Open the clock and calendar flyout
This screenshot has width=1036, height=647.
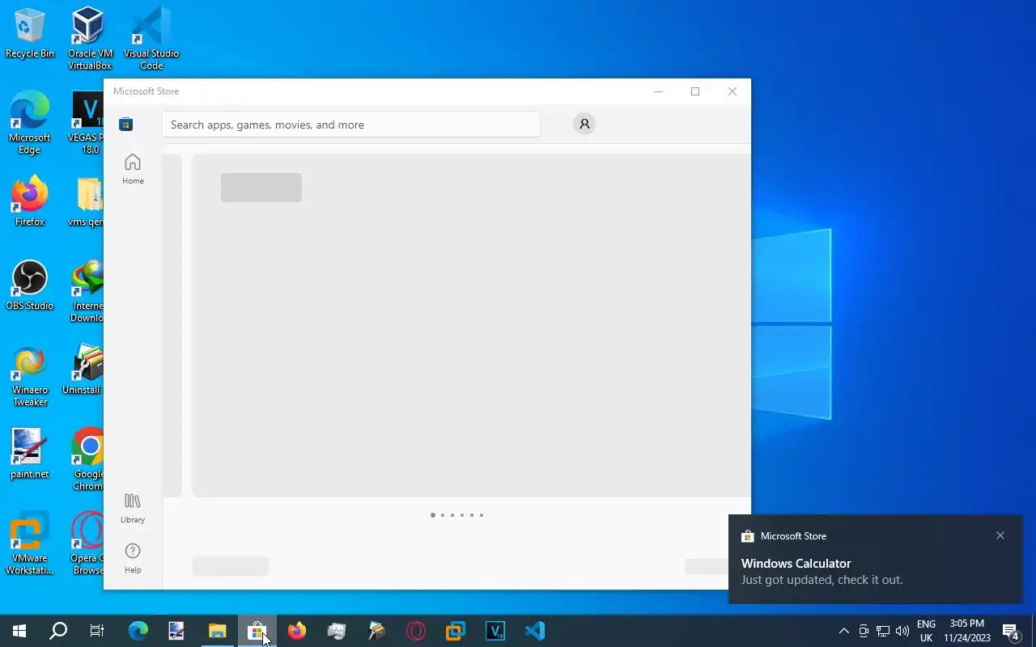coord(967,631)
